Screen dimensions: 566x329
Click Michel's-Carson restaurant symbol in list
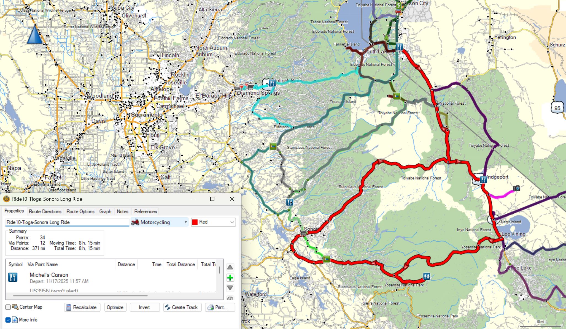(13, 277)
